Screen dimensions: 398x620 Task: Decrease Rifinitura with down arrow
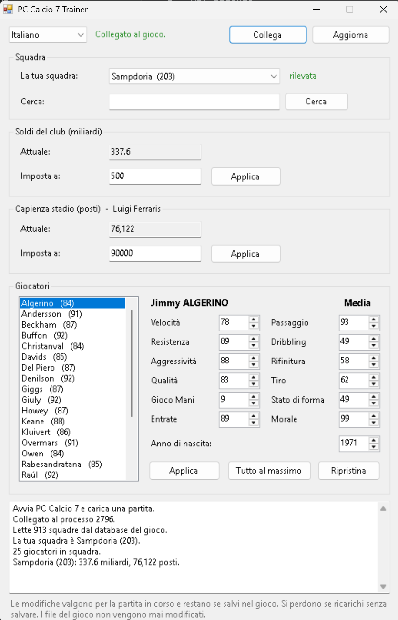coord(375,365)
